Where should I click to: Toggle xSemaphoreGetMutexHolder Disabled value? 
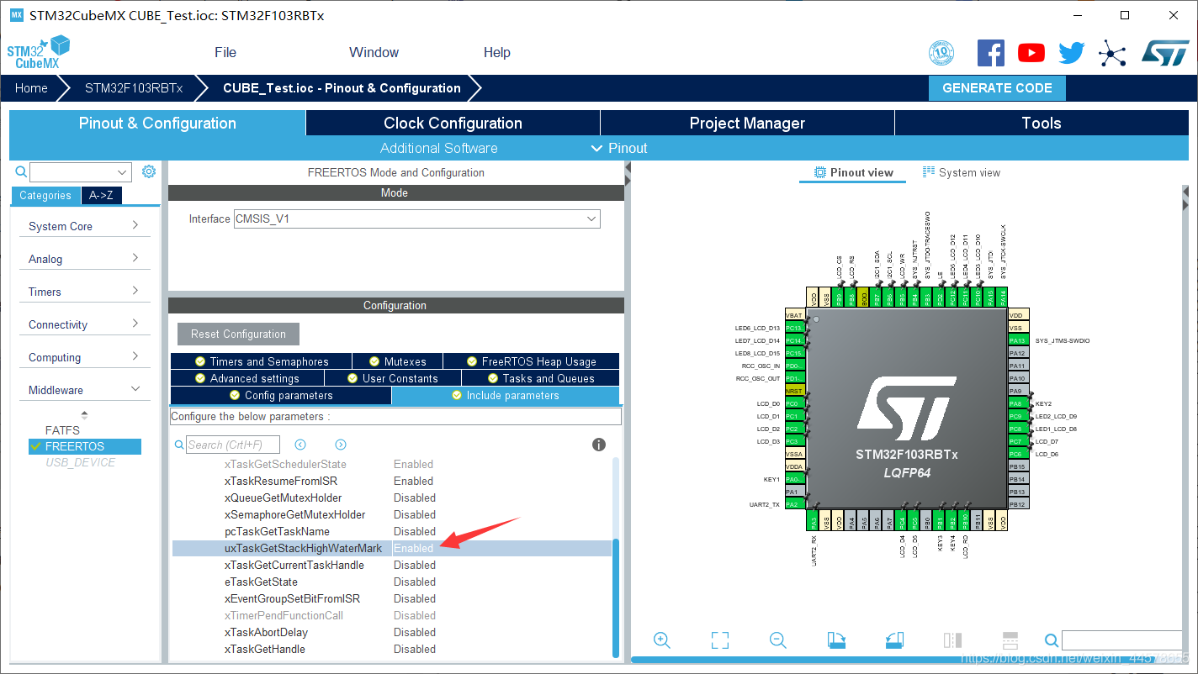pos(415,514)
